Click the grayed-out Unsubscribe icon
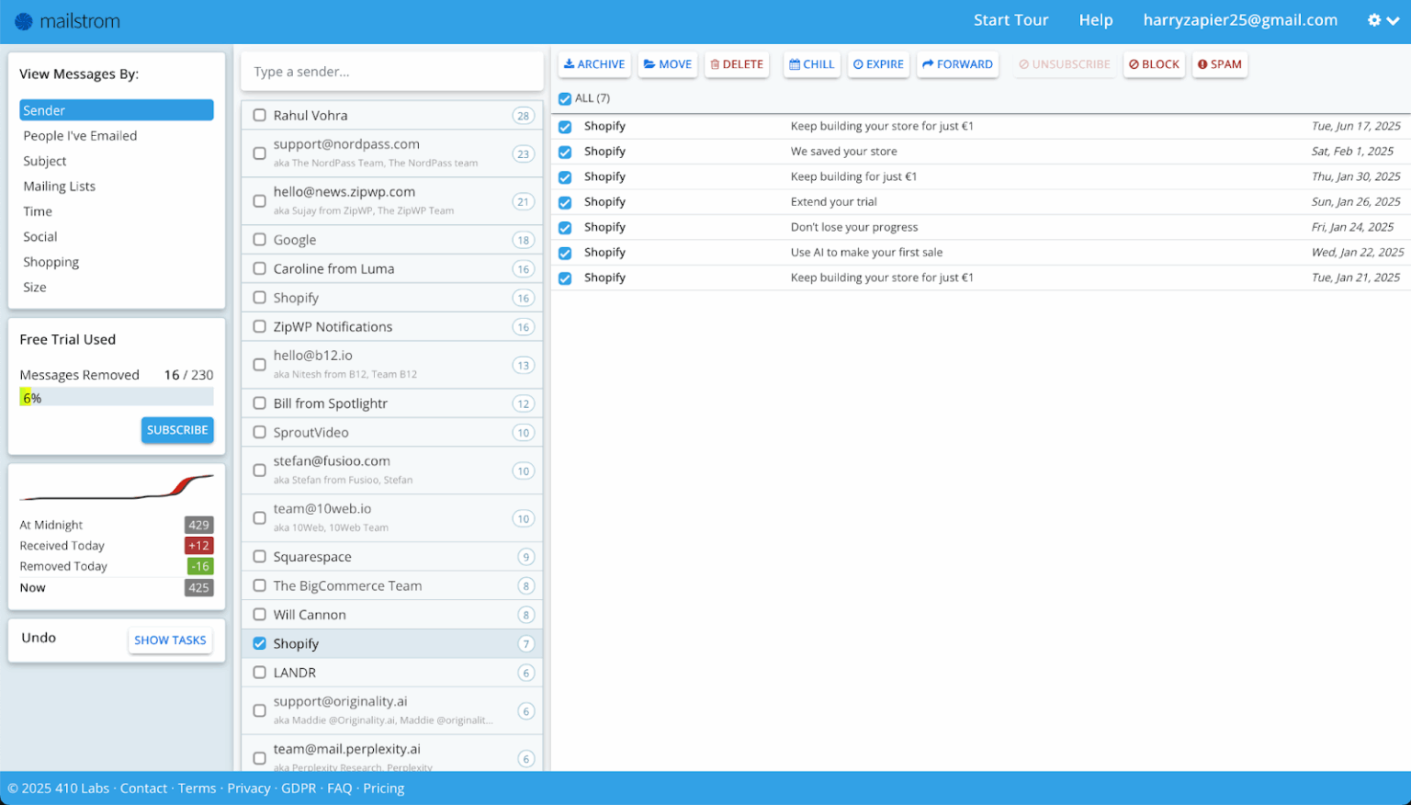 tap(1064, 64)
